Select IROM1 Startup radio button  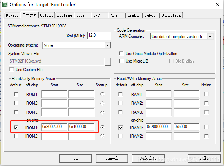coord(102,127)
